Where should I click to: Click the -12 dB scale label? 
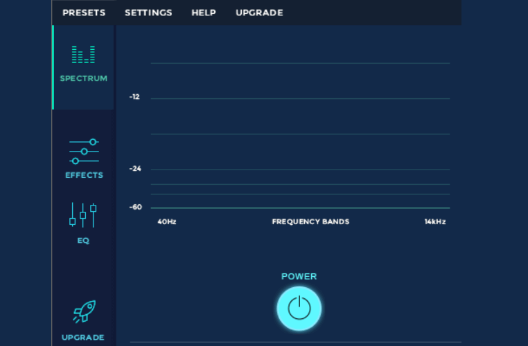tap(134, 97)
